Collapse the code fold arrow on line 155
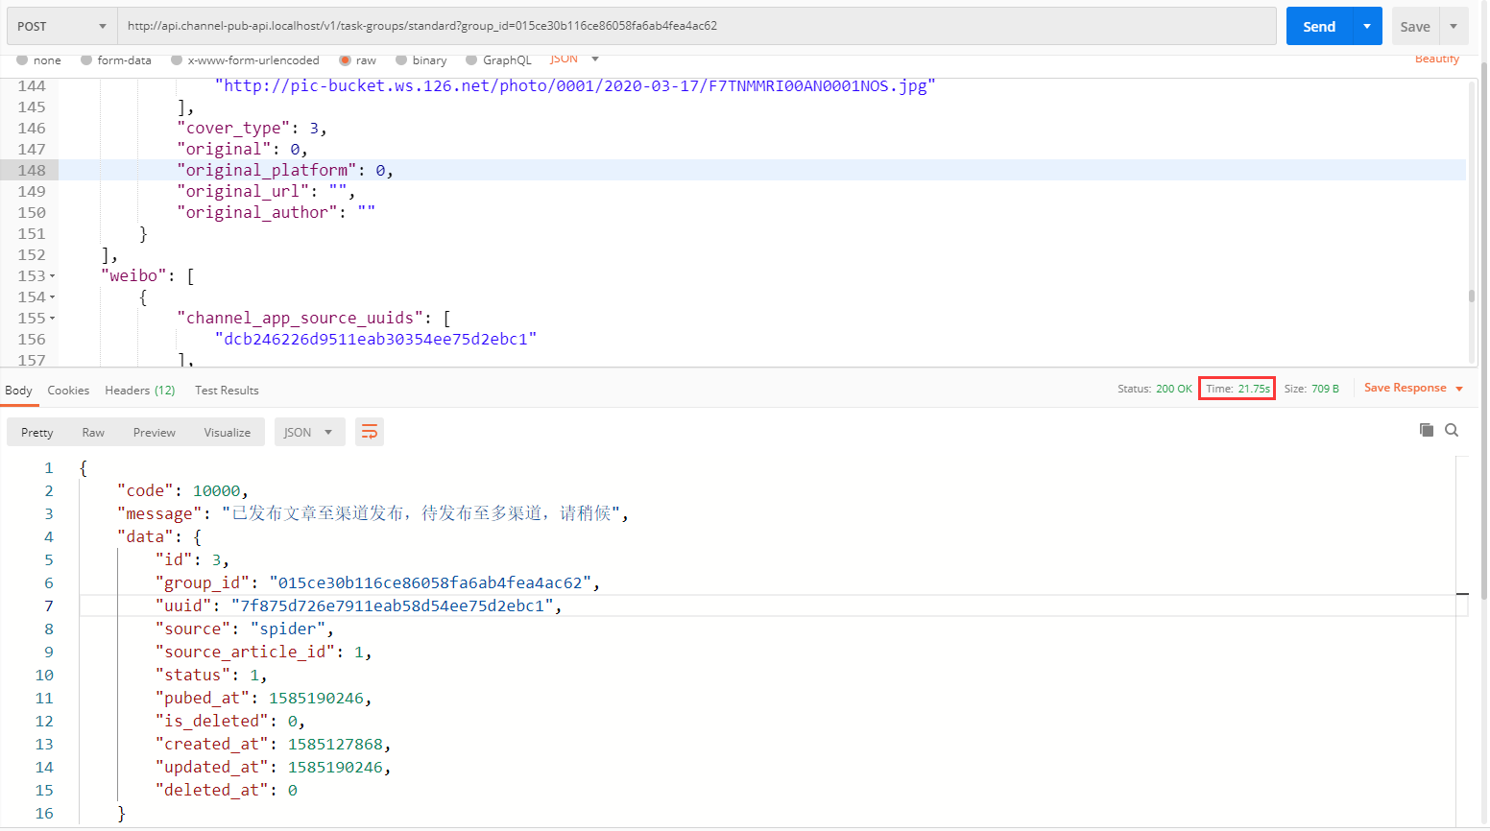 coord(52,319)
